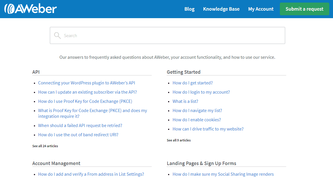
Task: Click 'Connecting your WordPress plugin to AWeber's API'
Action: [86, 83]
